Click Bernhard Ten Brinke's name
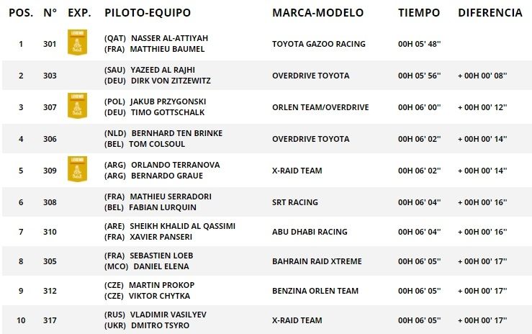This screenshot has height=334, width=532. tap(176, 133)
